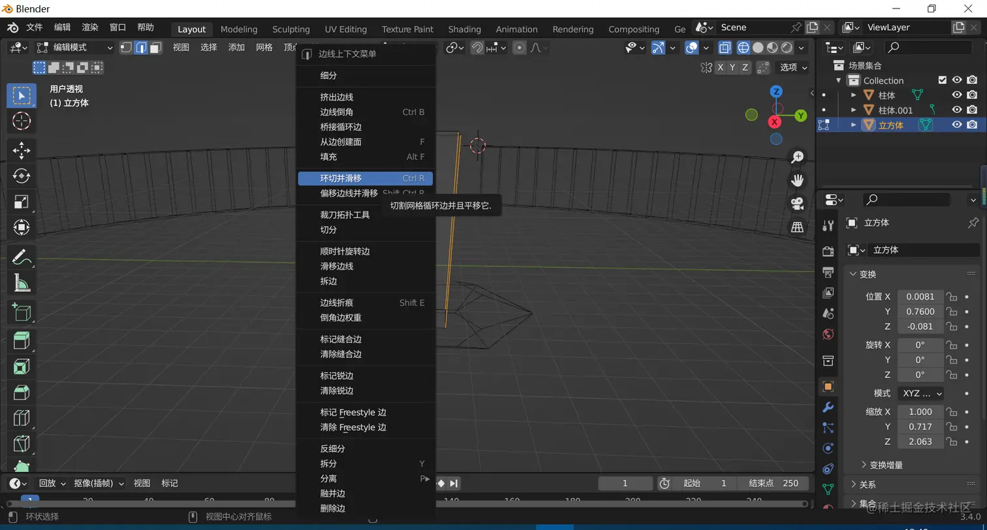The width and height of the screenshot is (987, 530).
Task: Click the red X axis gizmo
Action: (775, 122)
